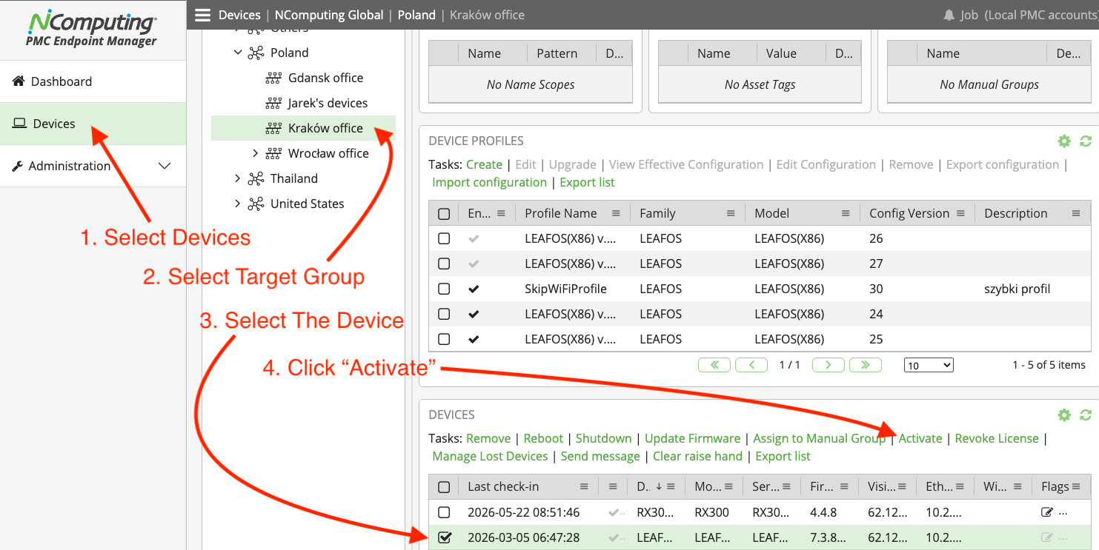Click Clear raise hand link

(x=697, y=456)
